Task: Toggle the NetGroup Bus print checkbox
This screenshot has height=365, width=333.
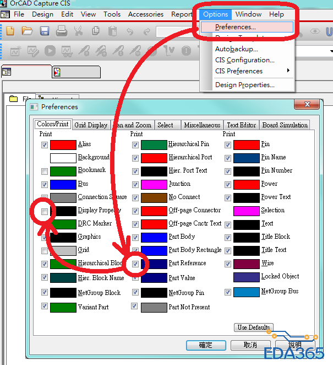Action: [228, 292]
